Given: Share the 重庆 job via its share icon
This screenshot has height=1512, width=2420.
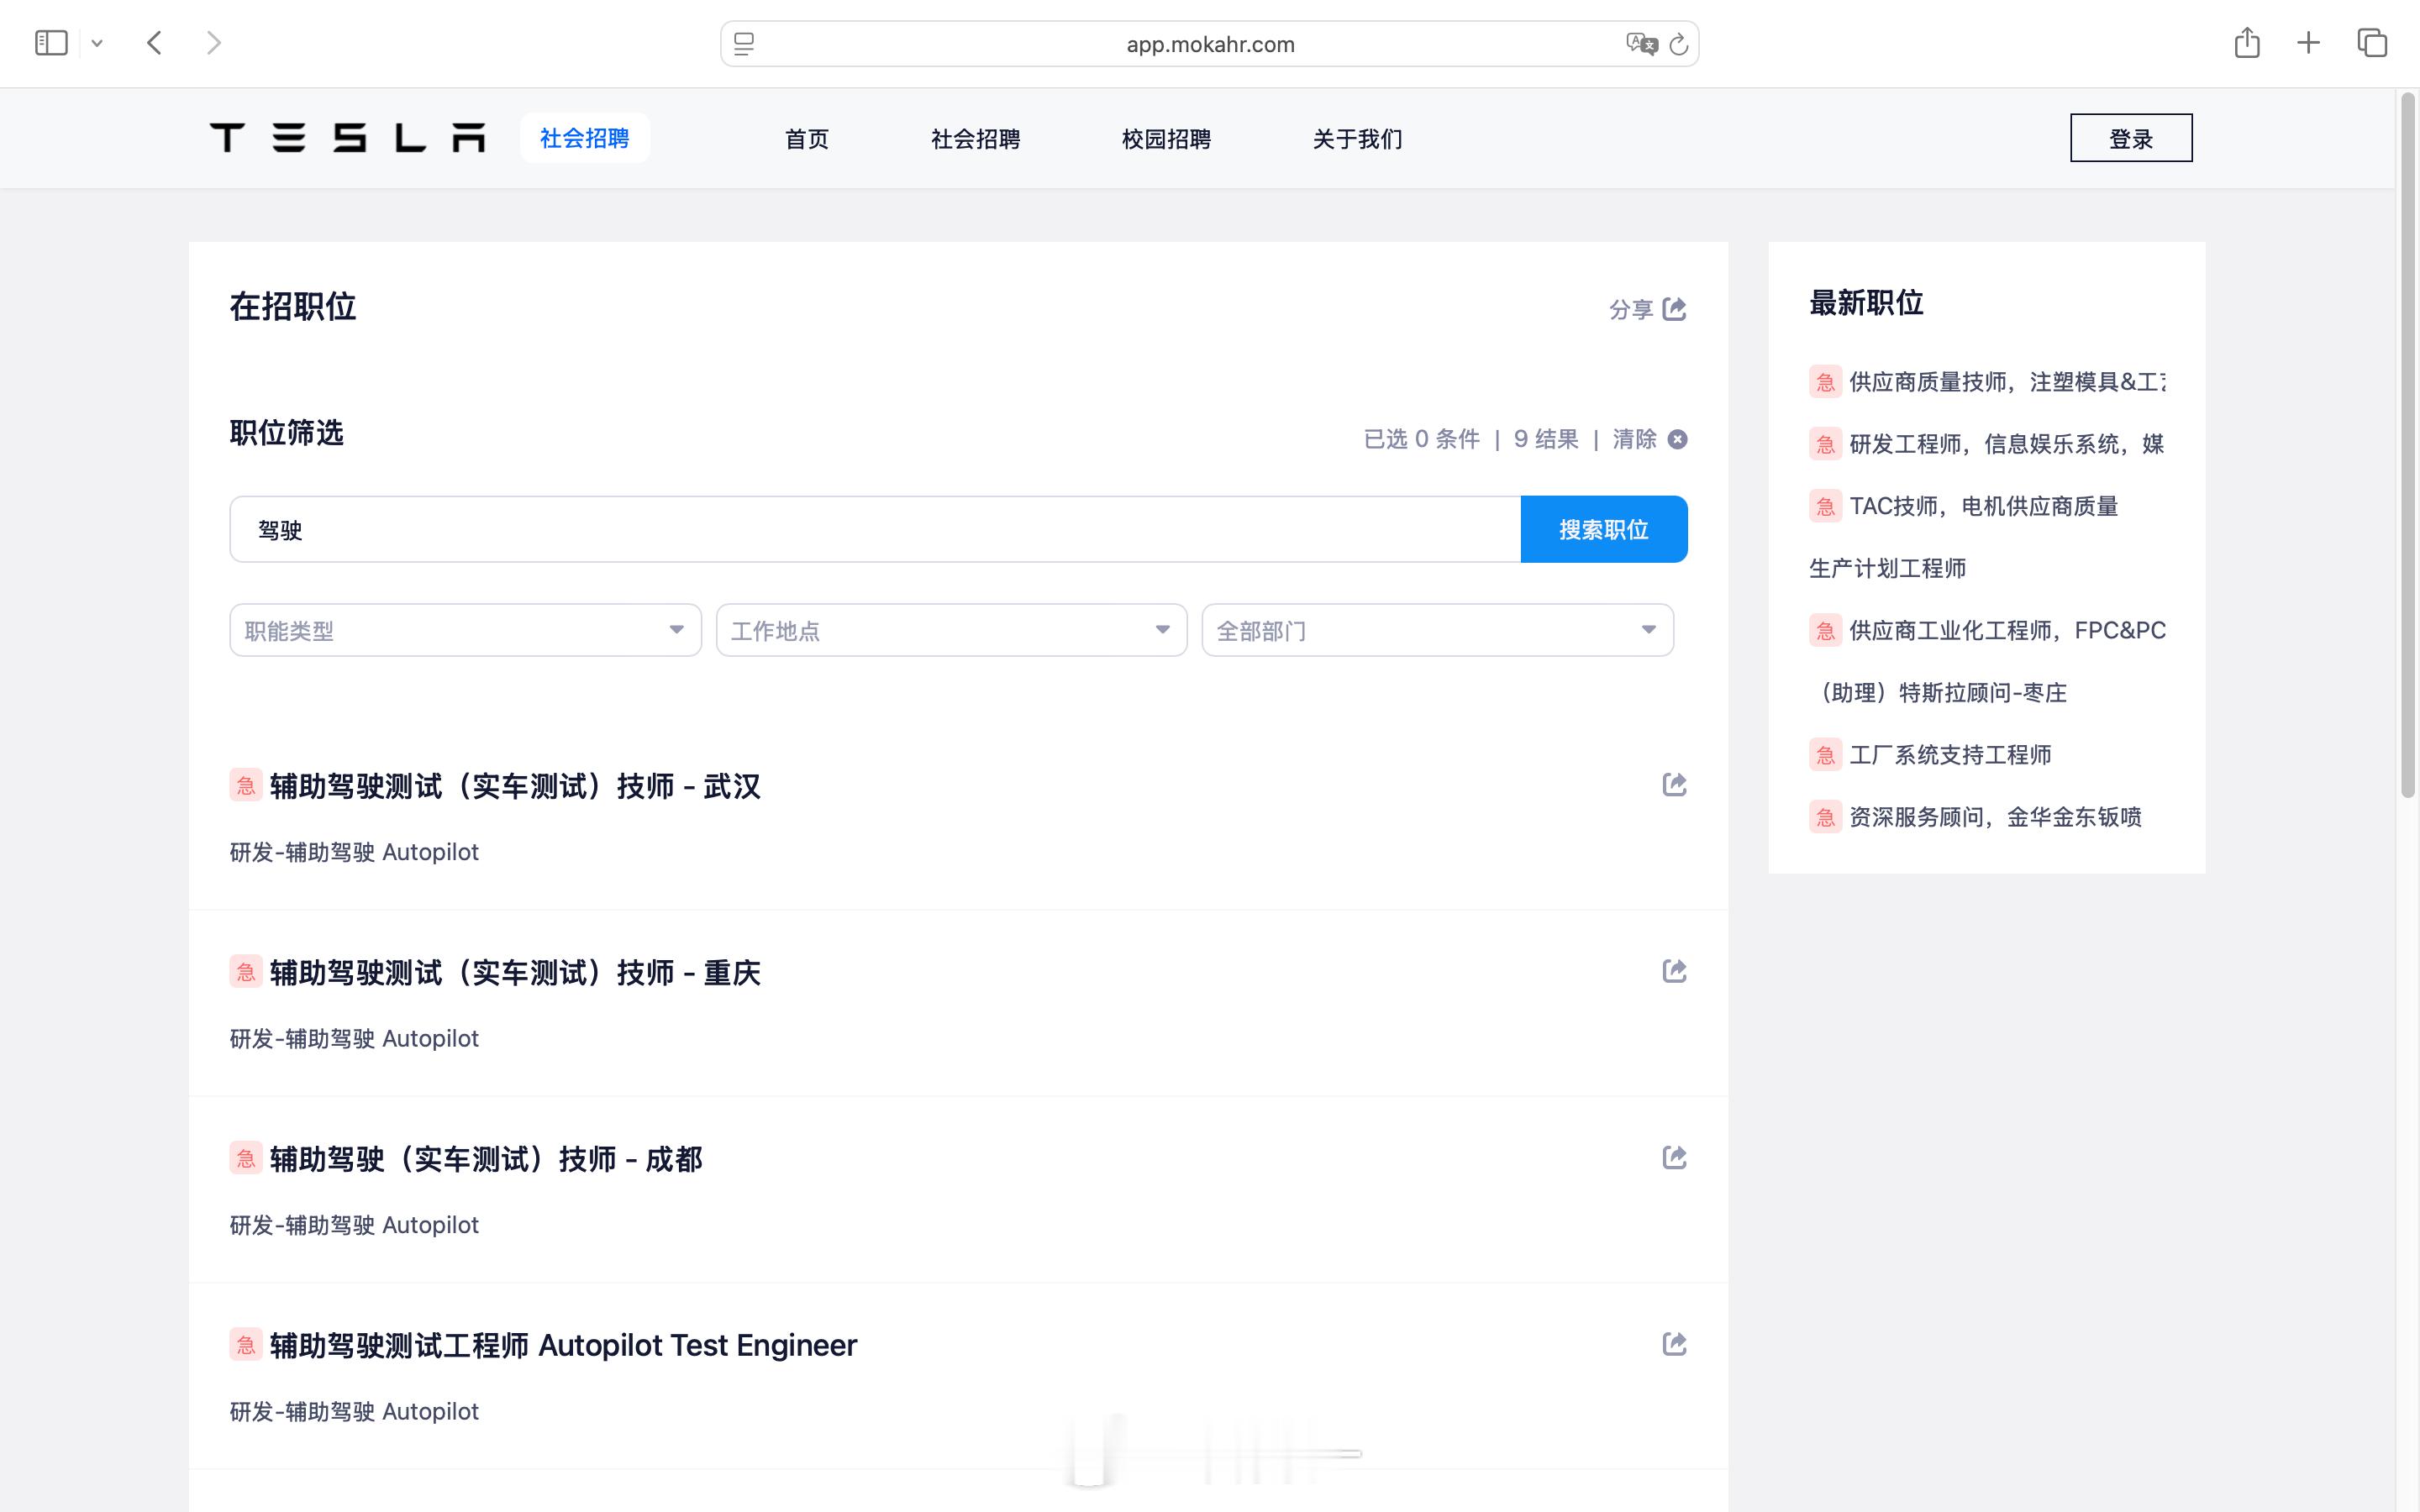Looking at the screenshot, I should [1675, 971].
